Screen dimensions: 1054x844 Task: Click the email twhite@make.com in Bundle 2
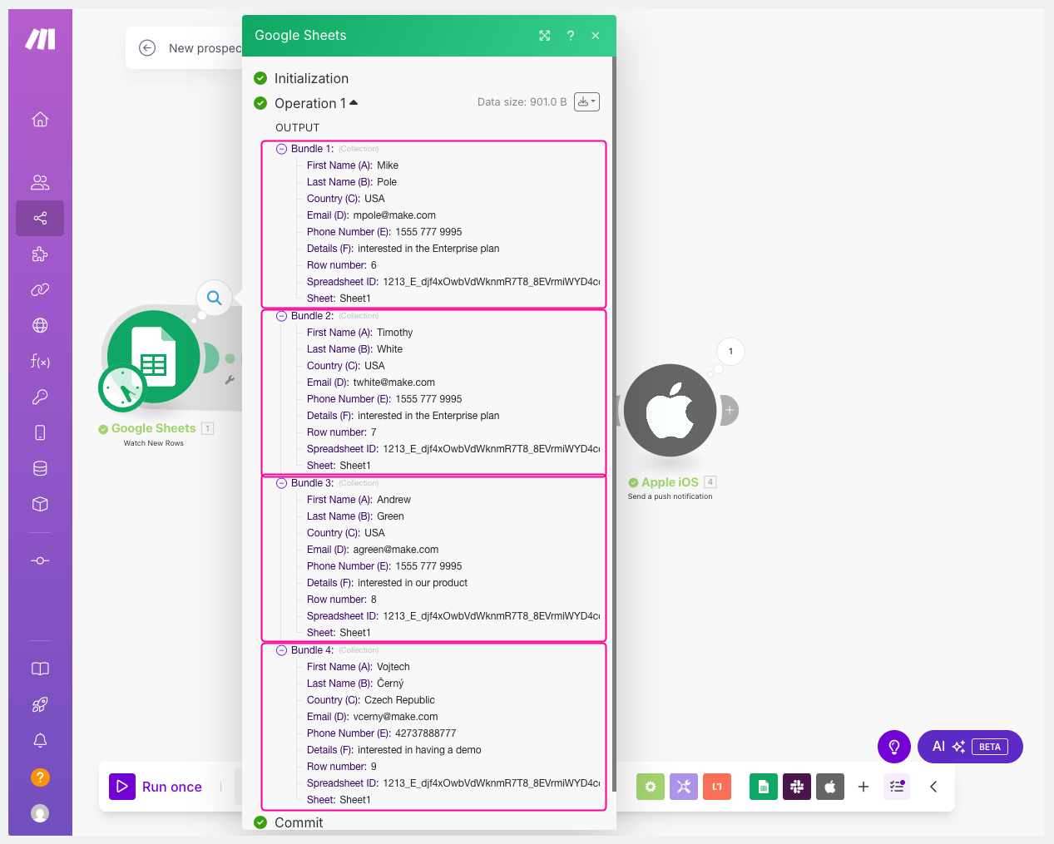click(x=394, y=383)
